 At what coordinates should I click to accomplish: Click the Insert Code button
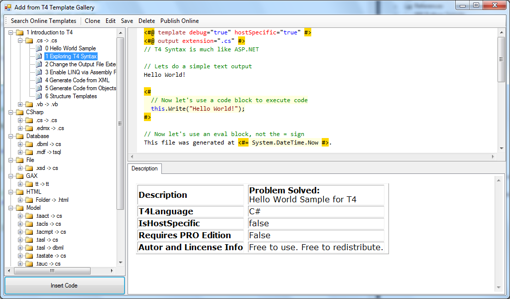64,286
